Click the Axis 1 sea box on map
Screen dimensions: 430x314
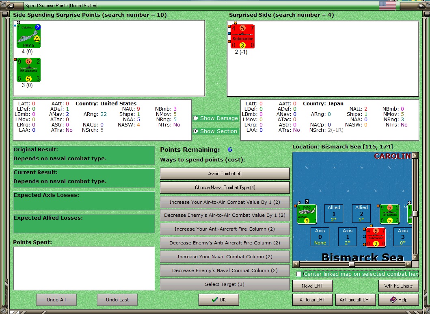(x=348, y=237)
